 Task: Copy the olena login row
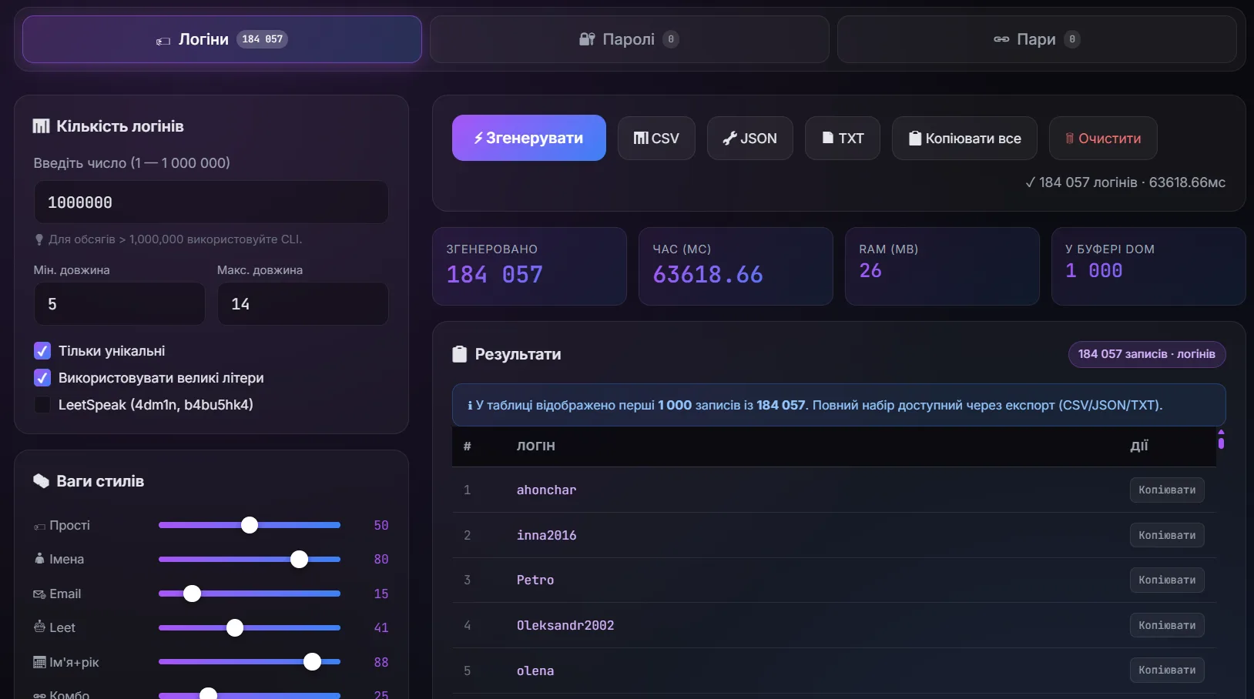pos(1167,670)
